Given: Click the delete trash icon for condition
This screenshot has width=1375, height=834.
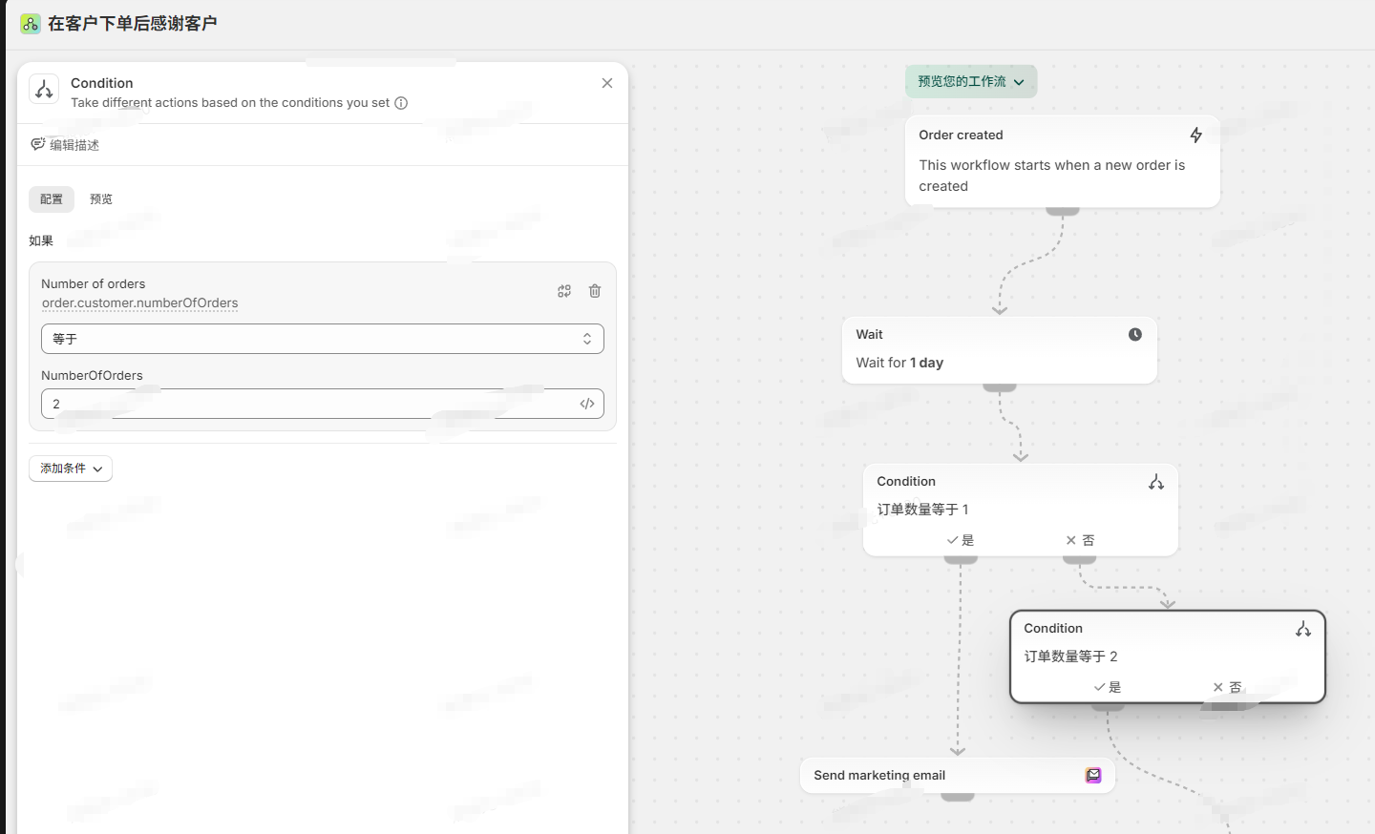Looking at the screenshot, I should point(595,291).
